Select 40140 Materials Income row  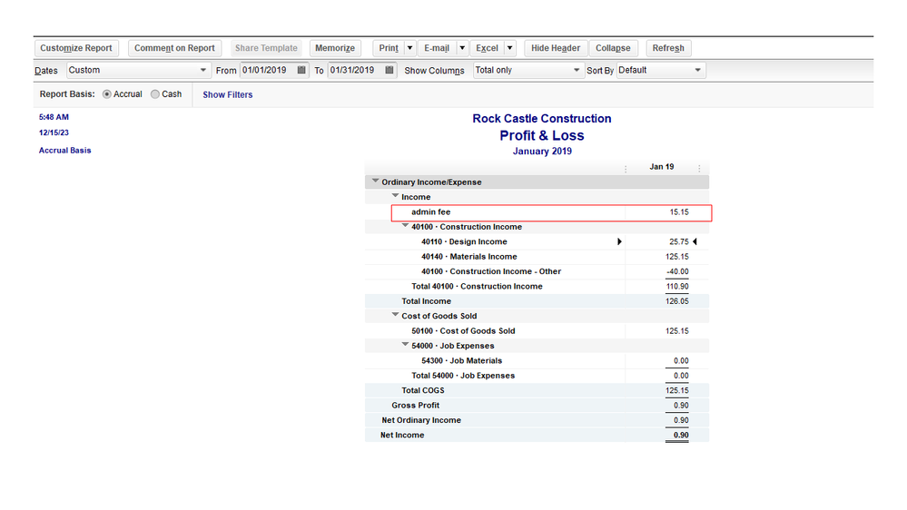click(537, 257)
